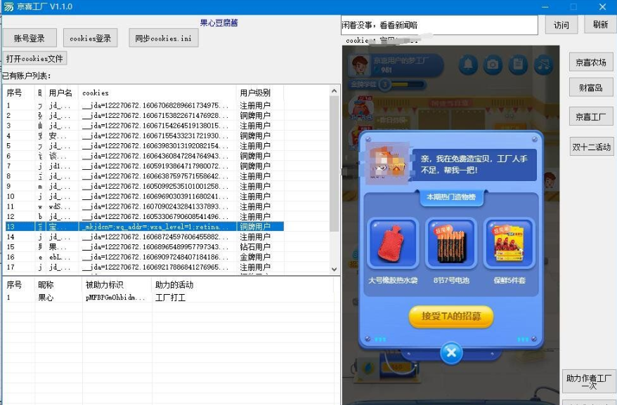Viewport: 617px width, 405px height.
Task: Click the 被助力标识 column header
Action: [x=117, y=285]
